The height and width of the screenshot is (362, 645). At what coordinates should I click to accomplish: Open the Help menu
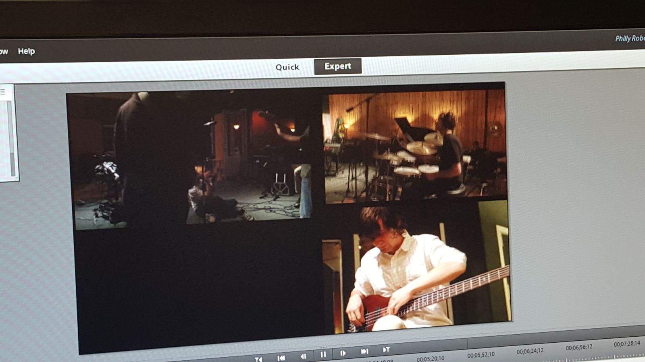click(26, 51)
